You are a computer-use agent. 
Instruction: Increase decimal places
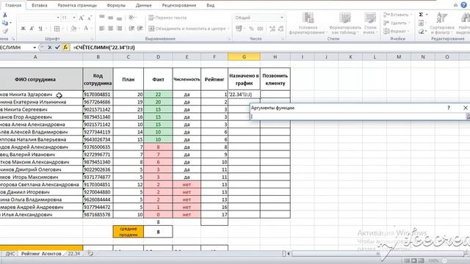[272, 29]
